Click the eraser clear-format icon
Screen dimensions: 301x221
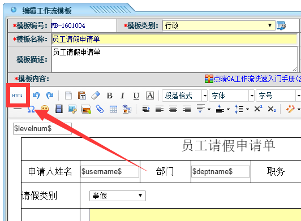click(x=96, y=96)
